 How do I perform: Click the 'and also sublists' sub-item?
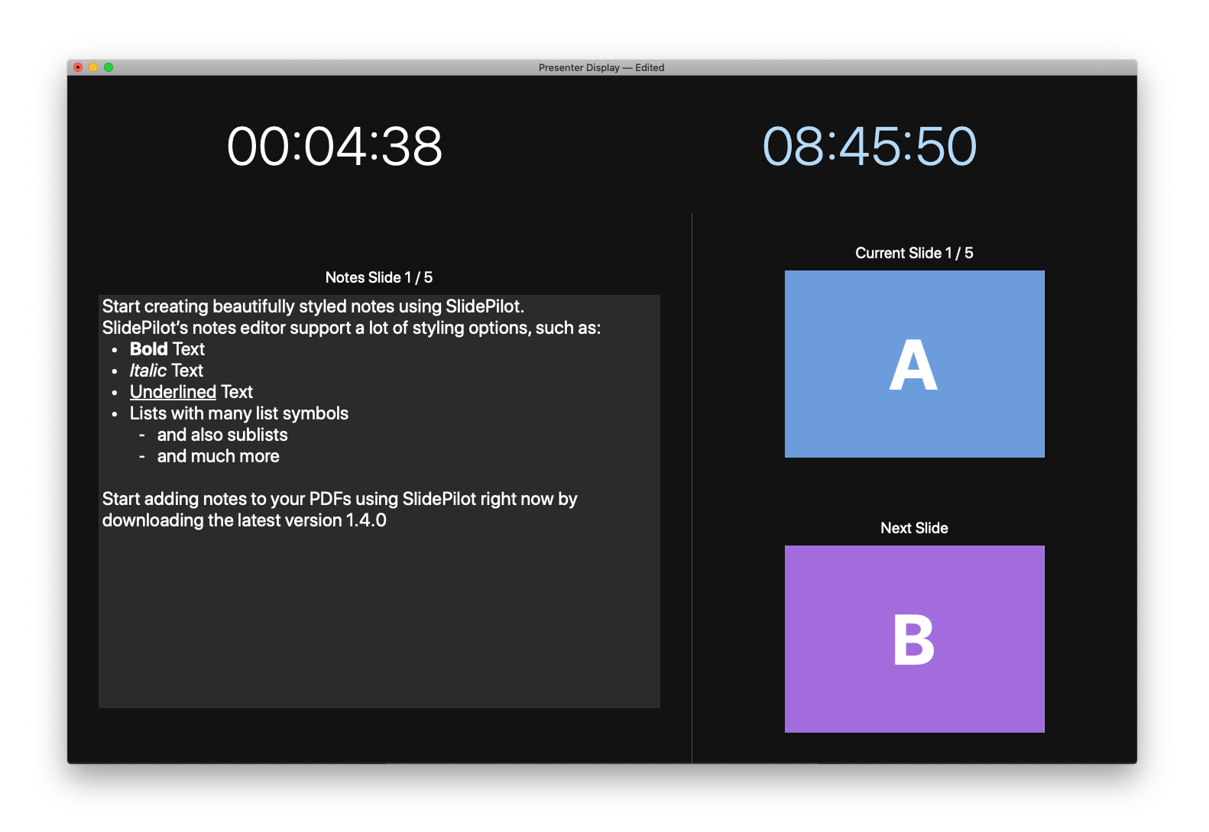[x=222, y=435]
